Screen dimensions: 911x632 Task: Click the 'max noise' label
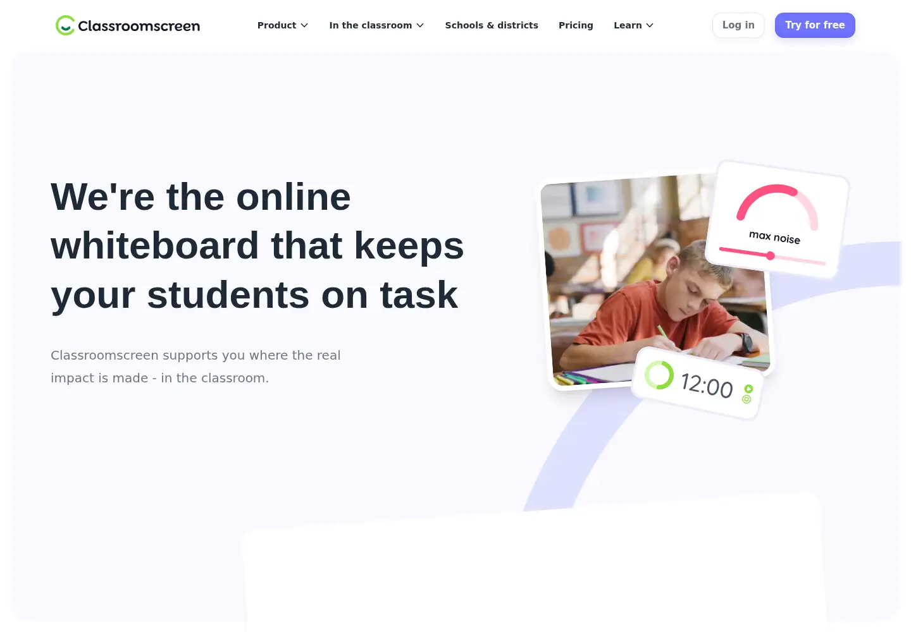click(x=774, y=237)
